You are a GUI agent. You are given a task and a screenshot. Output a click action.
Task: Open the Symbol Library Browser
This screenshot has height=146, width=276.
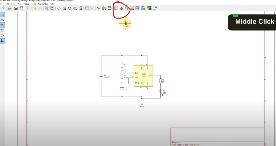(x=104, y=8)
